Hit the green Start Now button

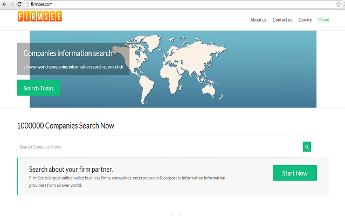point(295,173)
